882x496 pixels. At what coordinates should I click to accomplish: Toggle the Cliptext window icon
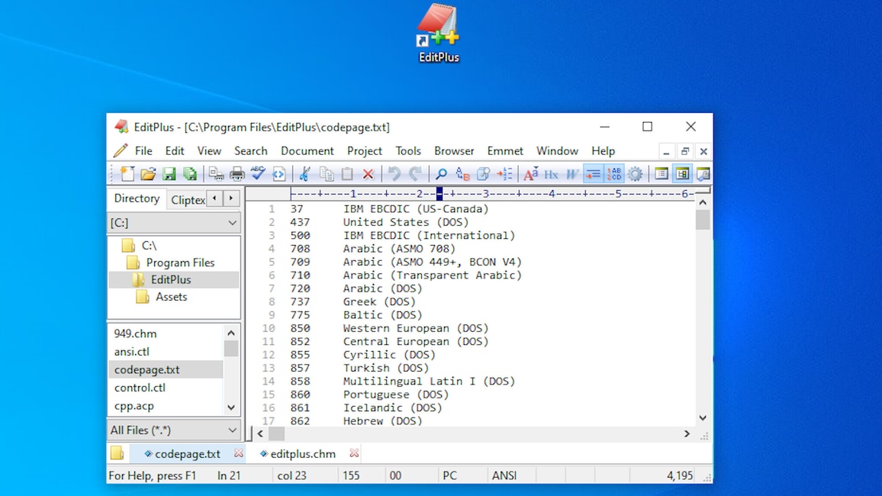(661, 174)
